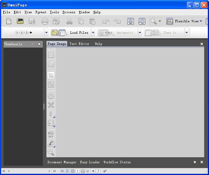Click the first zone layout tool icon
209x175 pixels.
coord(51,55)
